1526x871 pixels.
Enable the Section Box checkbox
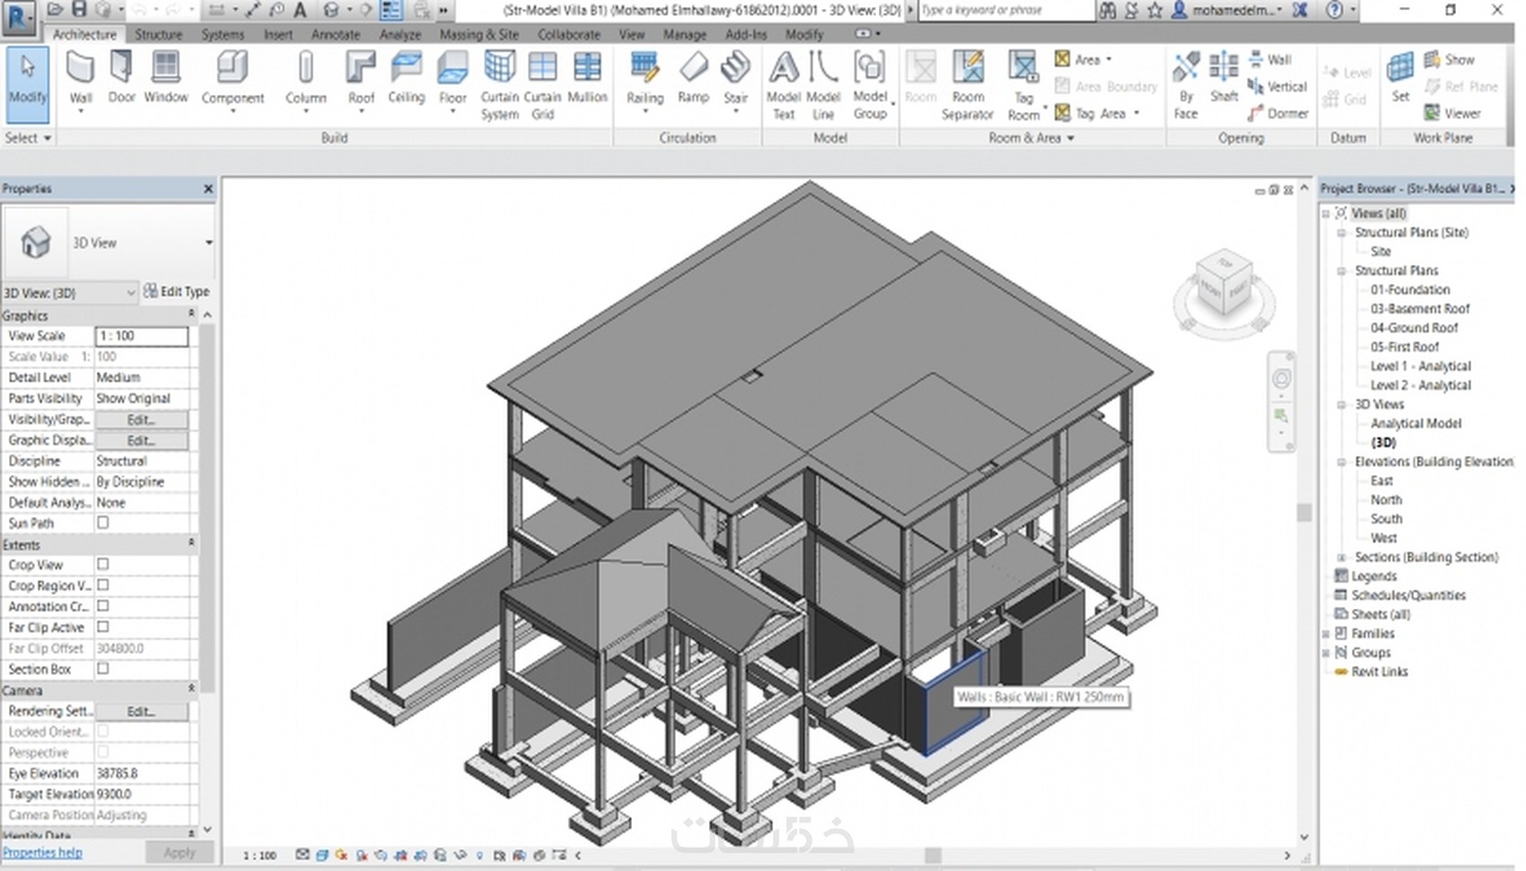point(103,669)
